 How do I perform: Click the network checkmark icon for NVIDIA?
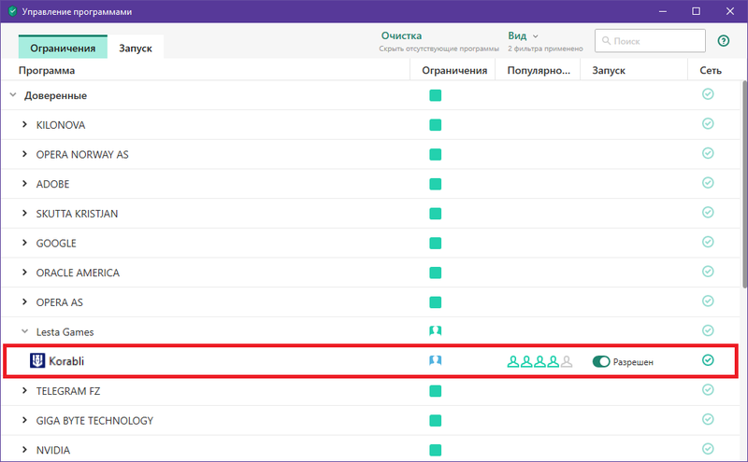click(x=708, y=449)
